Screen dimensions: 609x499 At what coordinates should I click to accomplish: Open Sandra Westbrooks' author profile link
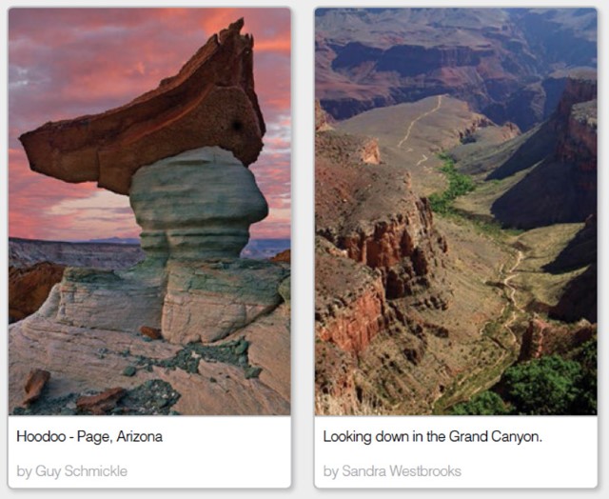point(402,471)
